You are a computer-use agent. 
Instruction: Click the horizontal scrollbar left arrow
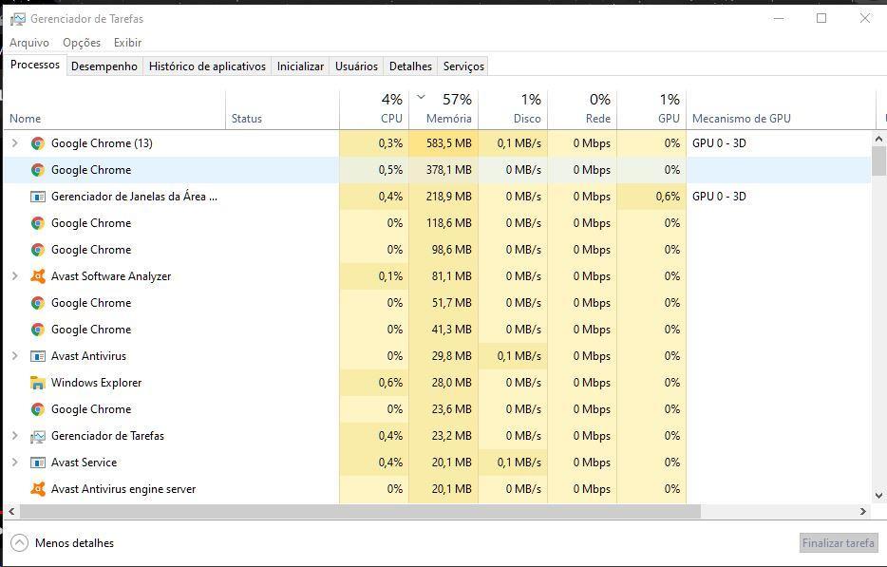[x=11, y=511]
